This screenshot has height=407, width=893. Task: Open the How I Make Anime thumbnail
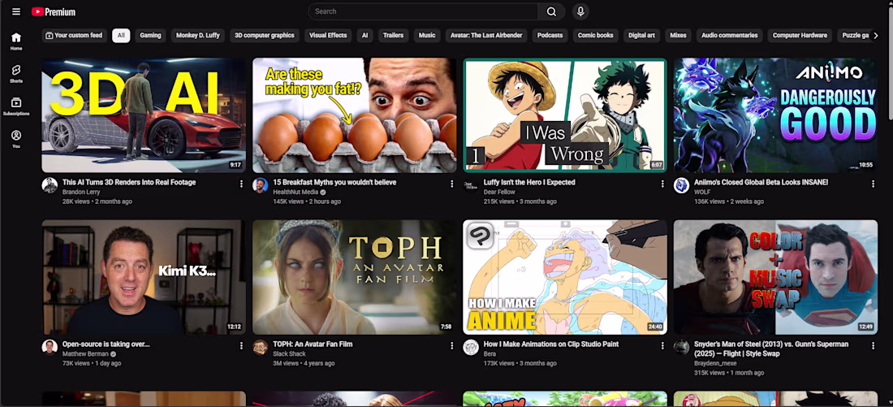coord(565,277)
